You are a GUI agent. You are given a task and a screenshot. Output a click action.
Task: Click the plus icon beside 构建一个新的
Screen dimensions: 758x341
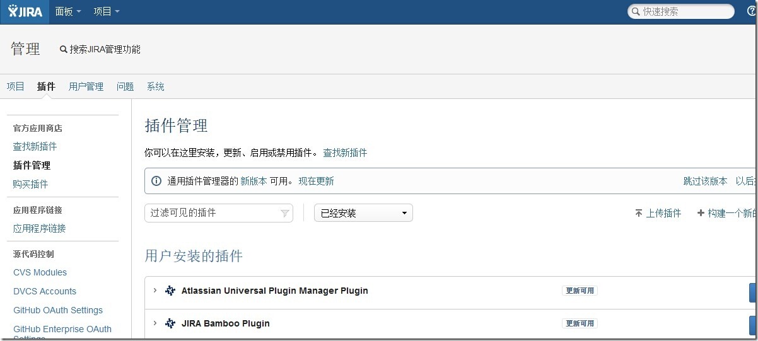pos(701,213)
